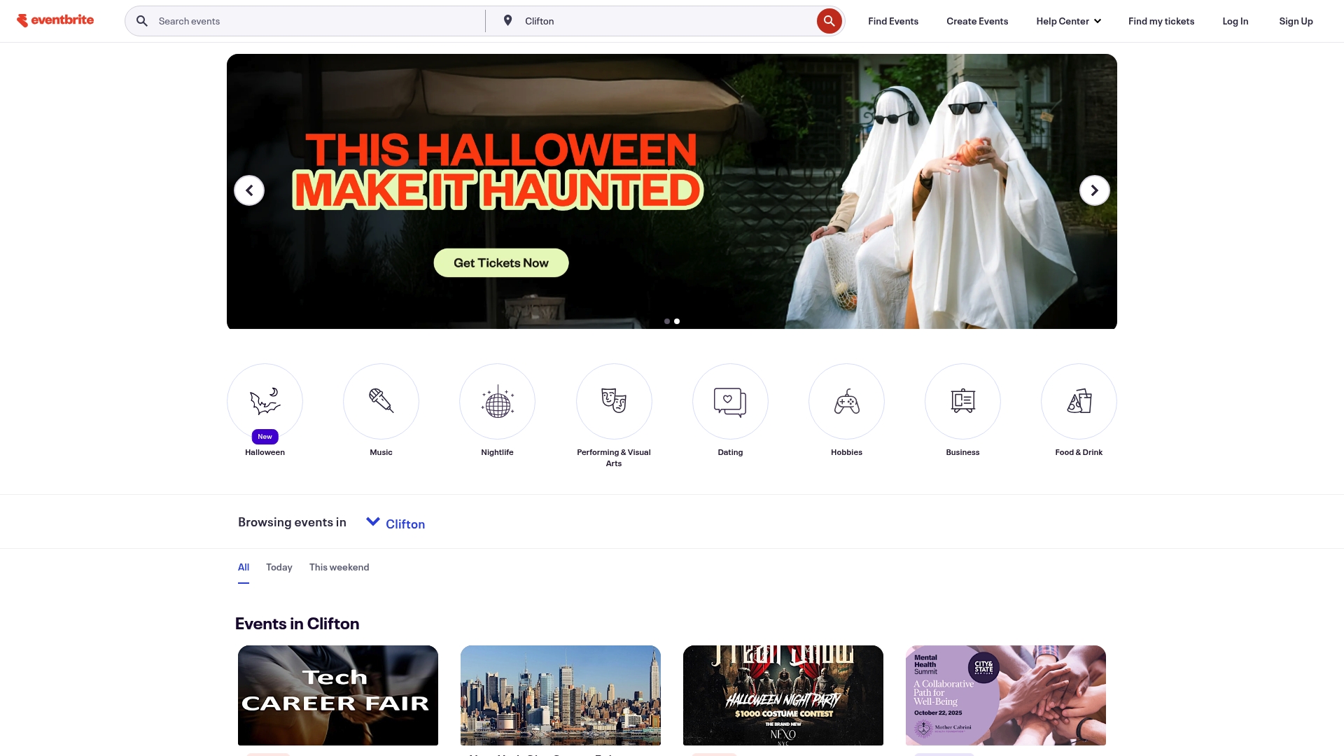Advance the banner with the right arrow

tap(1094, 190)
